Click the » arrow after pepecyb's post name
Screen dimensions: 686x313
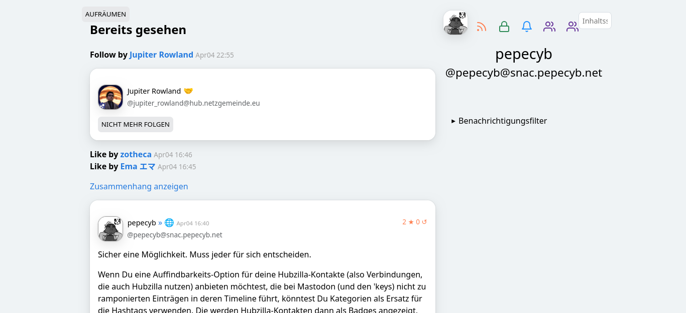click(160, 223)
